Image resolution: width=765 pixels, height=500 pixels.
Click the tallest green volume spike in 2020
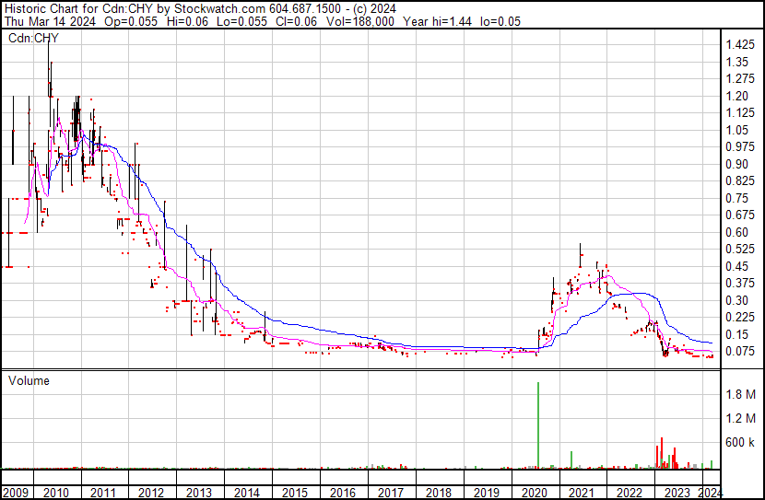[x=537, y=424]
